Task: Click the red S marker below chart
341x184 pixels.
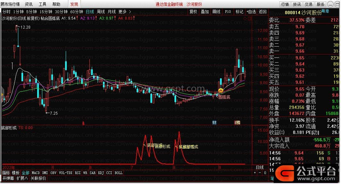Action: tap(83, 123)
